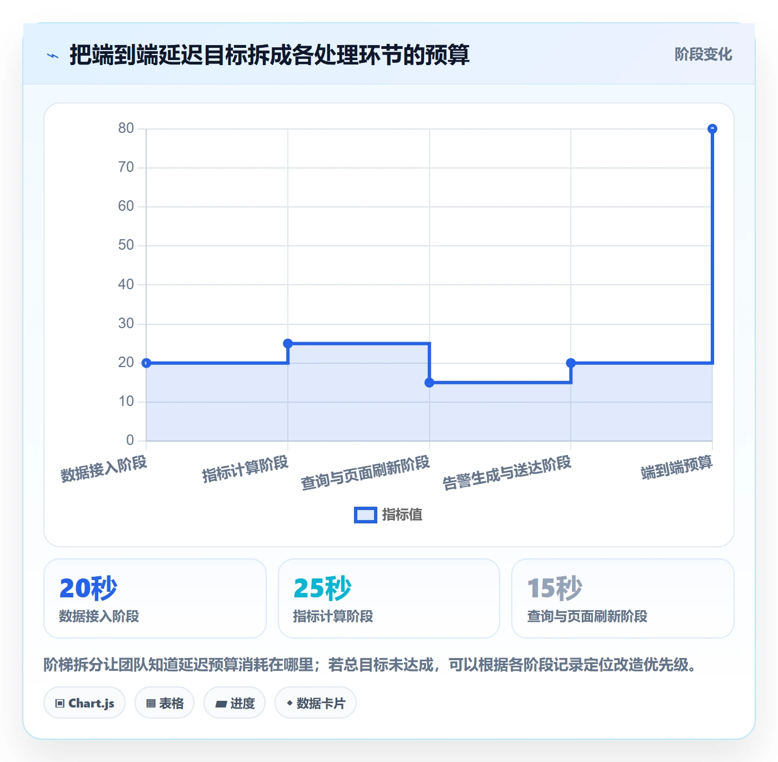The height and width of the screenshot is (762, 778).
Task: Click the Chart.js tag chip
Action: pos(84,703)
